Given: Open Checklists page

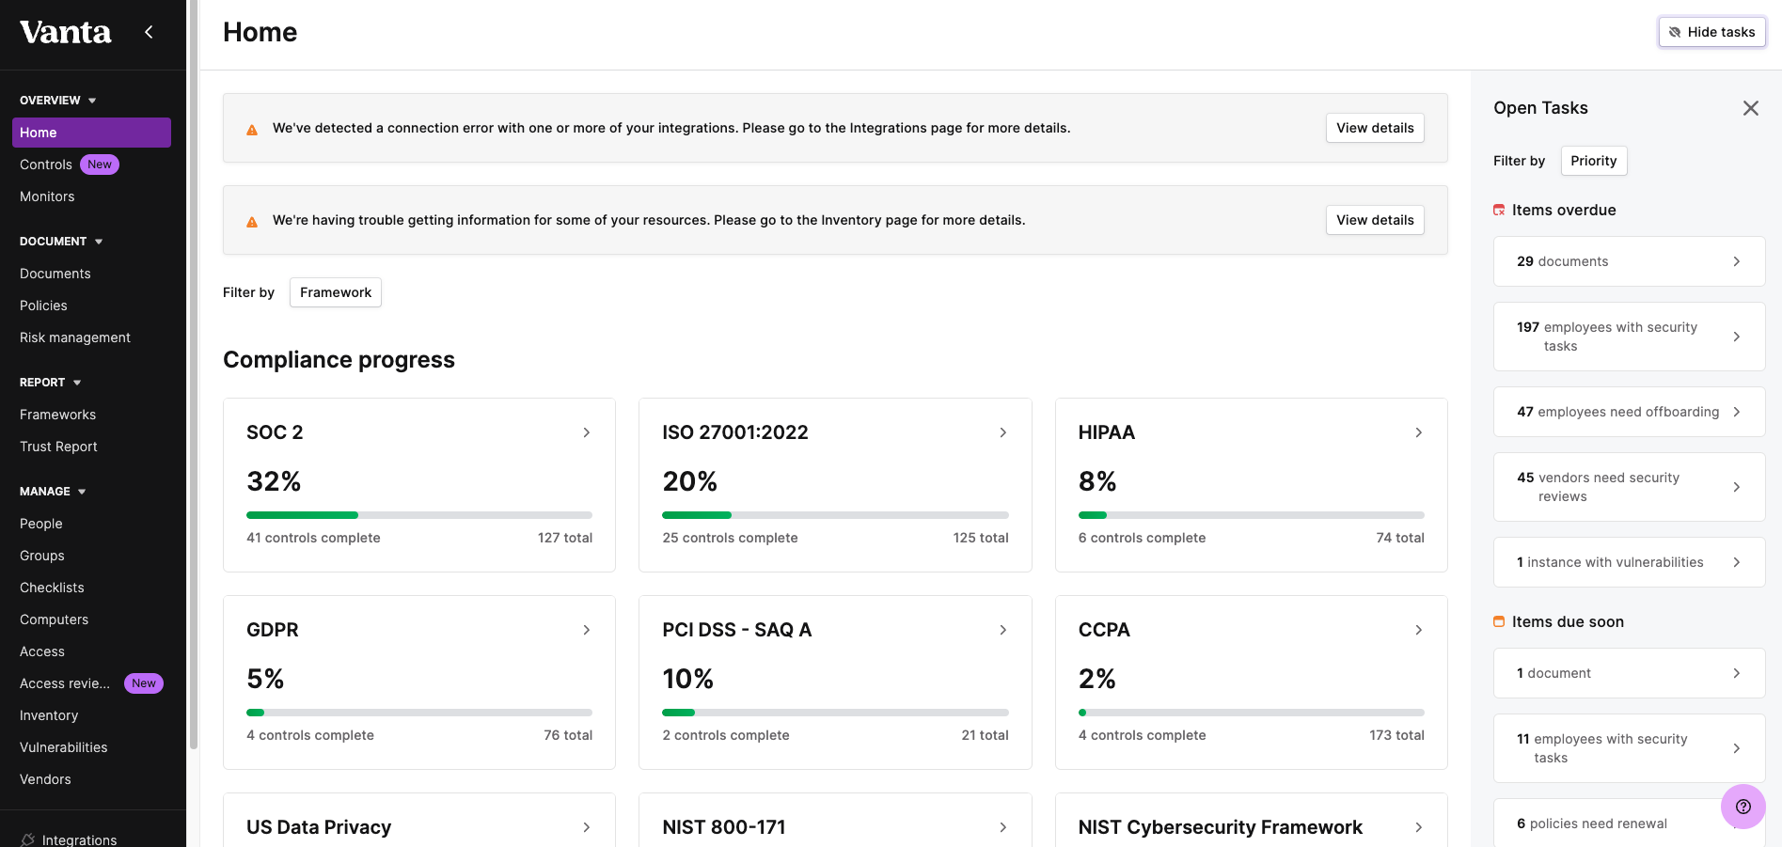Looking at the screenshot, I should [x=52, y=588].
